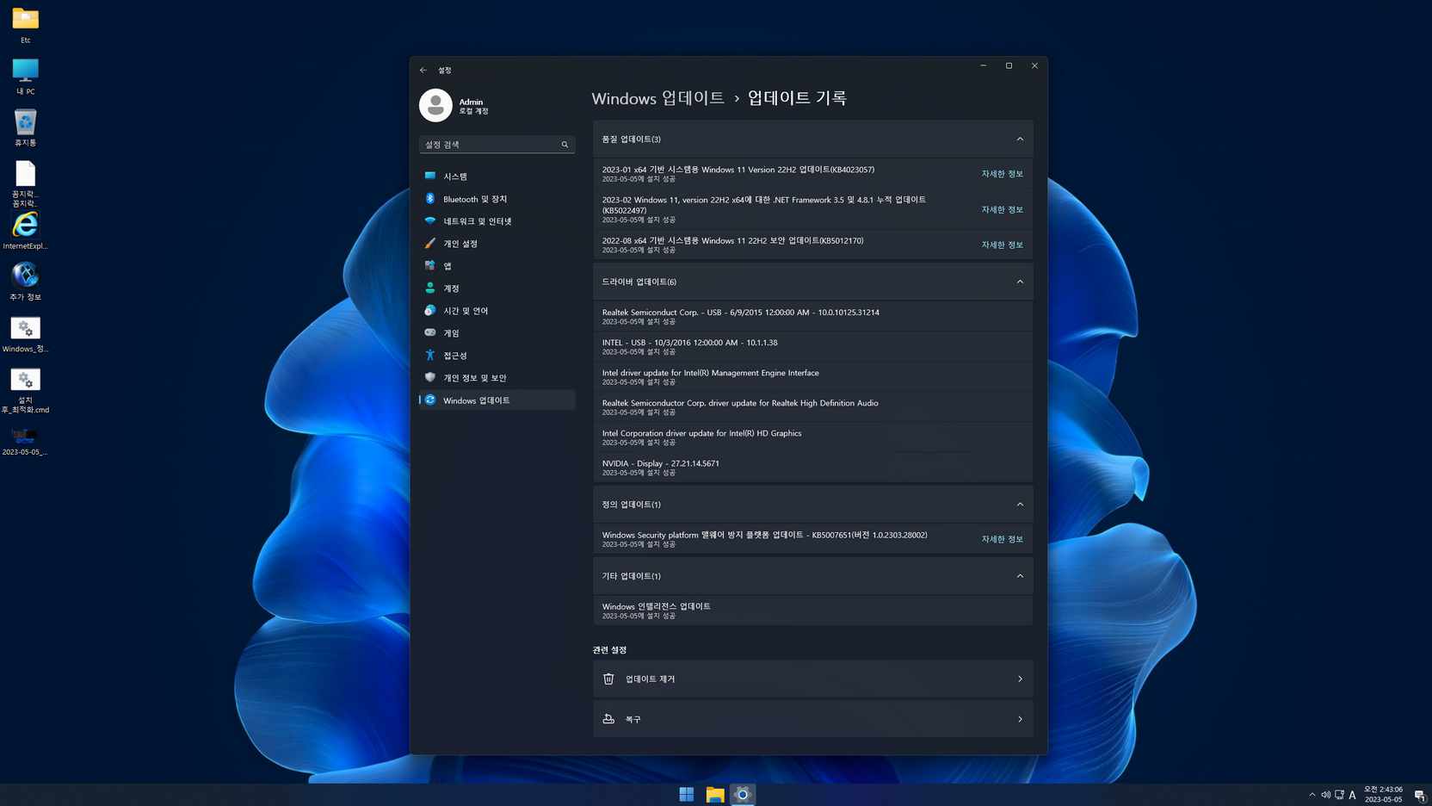This screenshot has height=806, width=1432.
Task: Select the 설치 후_최적화.cmd desktop icon
Action: pyautogui.click(x=25, y=390)
